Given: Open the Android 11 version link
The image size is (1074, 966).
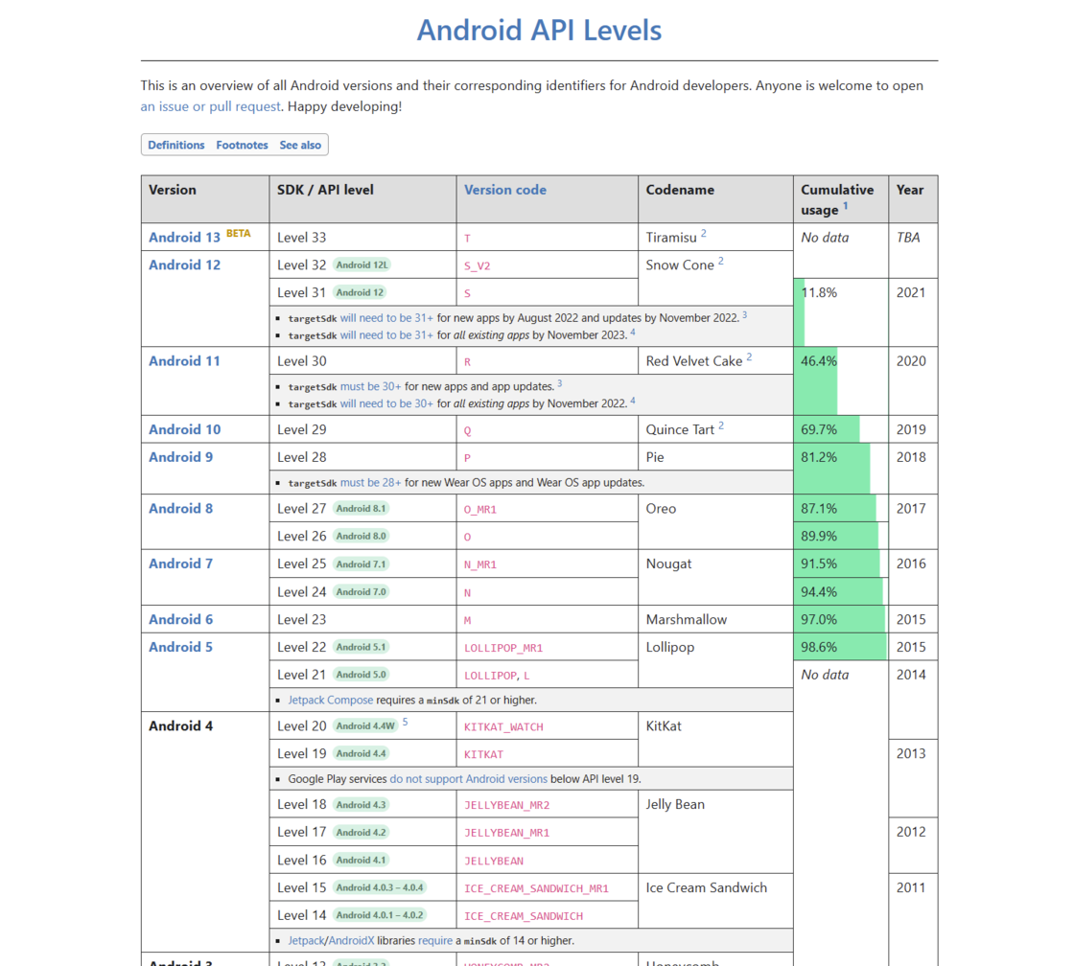Looking at the screenshot, I should point(184,360).
